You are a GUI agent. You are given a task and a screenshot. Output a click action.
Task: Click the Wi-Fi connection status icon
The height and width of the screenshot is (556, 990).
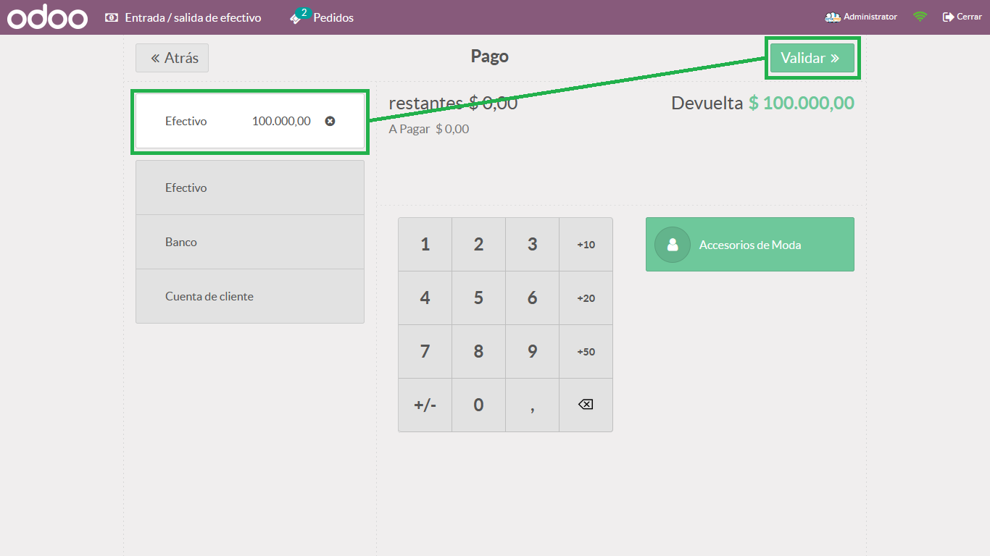920,17
